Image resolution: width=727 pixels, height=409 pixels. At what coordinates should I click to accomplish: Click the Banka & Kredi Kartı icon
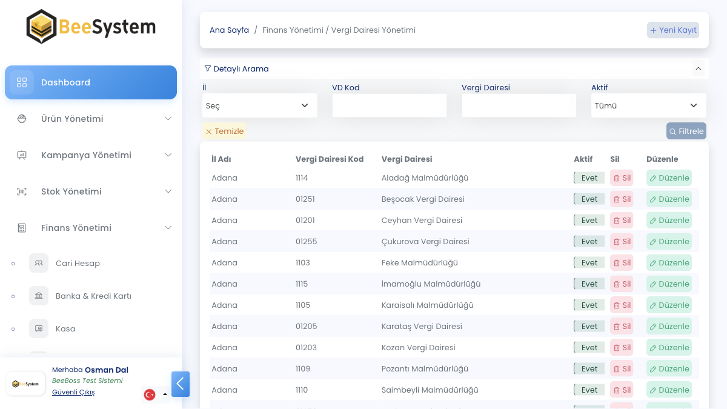pyautogui.click(x=39, y=296)
